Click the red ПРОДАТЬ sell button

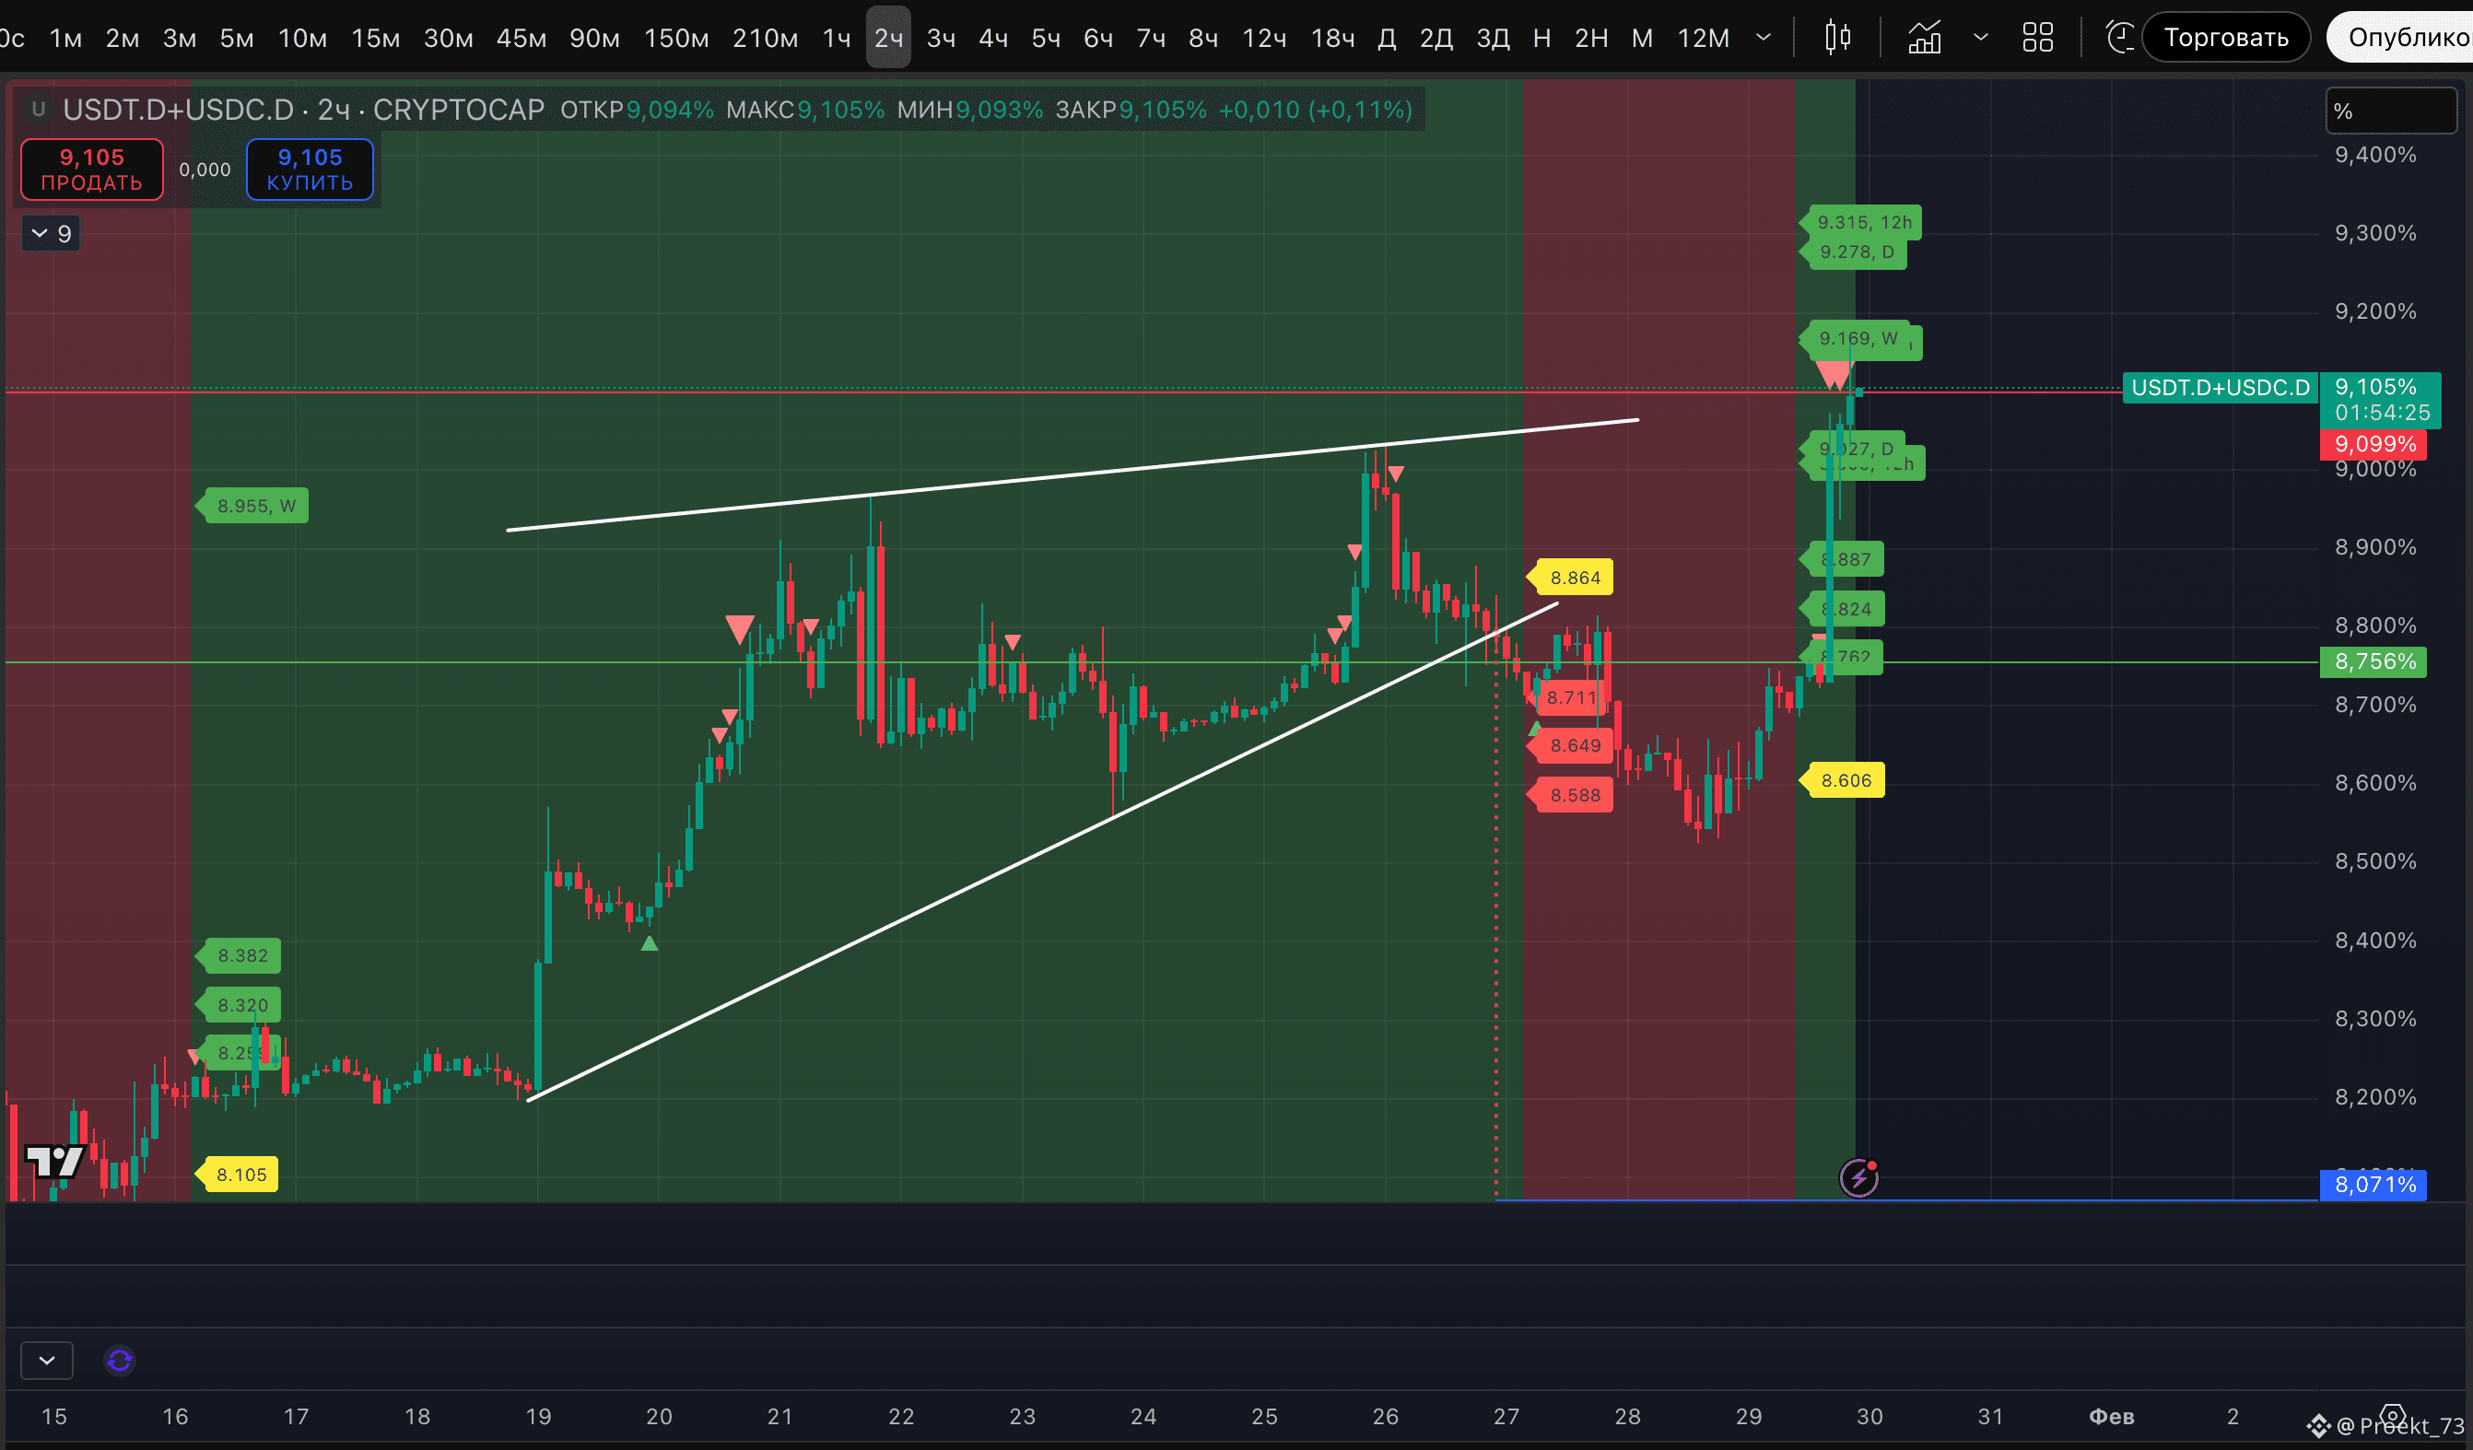tap(92, 170)
